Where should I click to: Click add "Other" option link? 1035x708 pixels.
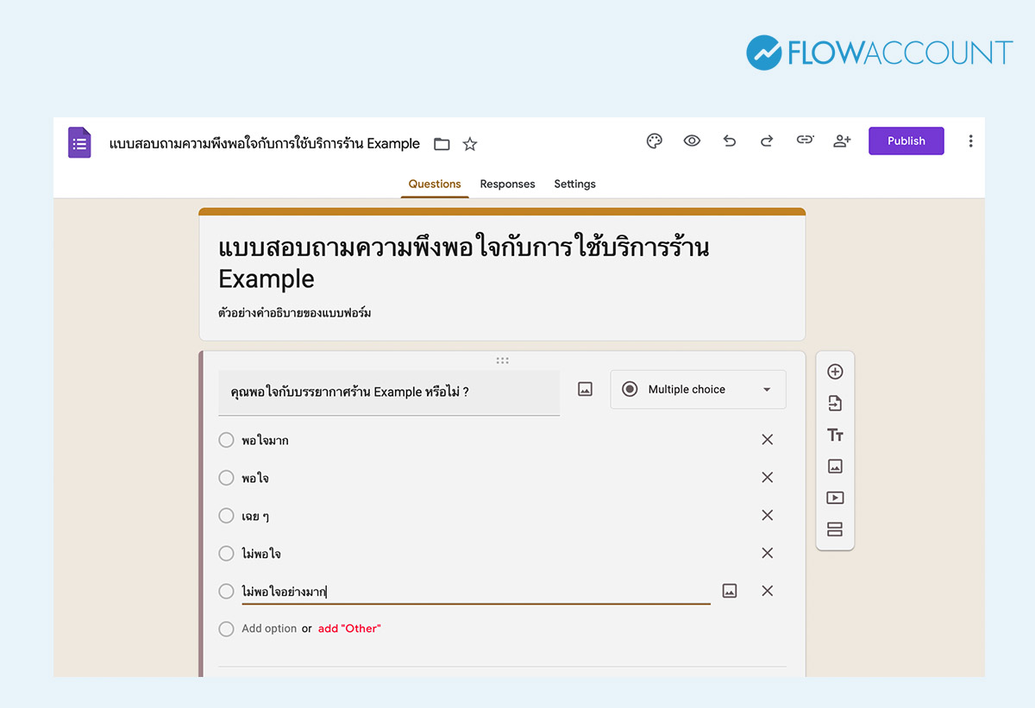coord(349,628)
